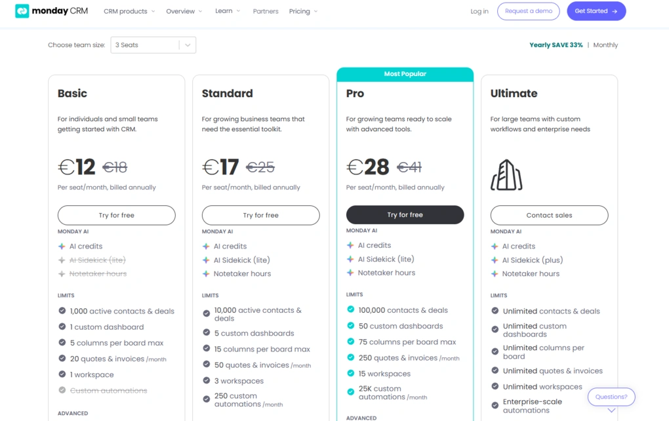Click the 25K custom automations text
The height and width of the screenshot is (421, 669).
(x=392, y=392)
